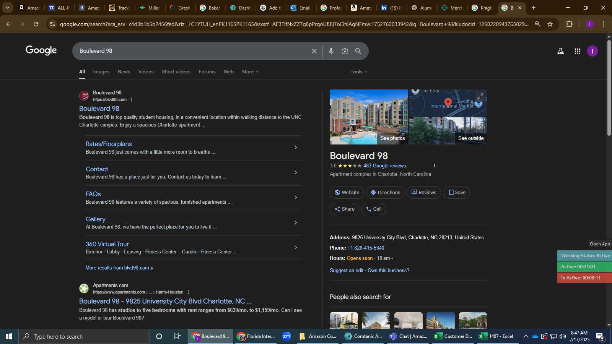The width and height of the screenshot is (612, 344).
Task: Show hidden system tray icons
Action: (x=526, y=336)
